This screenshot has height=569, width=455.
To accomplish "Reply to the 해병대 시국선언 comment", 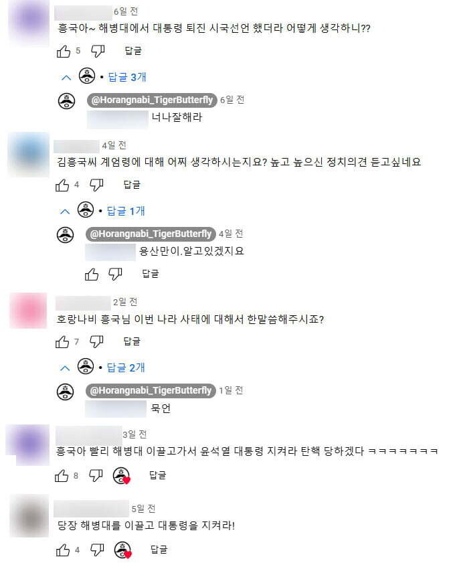I will (x=133, y=51).
